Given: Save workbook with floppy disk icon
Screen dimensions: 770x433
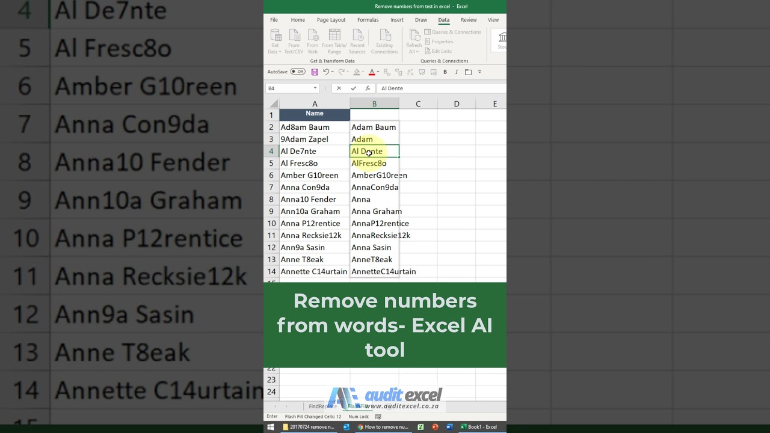Looking at the screenshot, I should click(315, 72).
